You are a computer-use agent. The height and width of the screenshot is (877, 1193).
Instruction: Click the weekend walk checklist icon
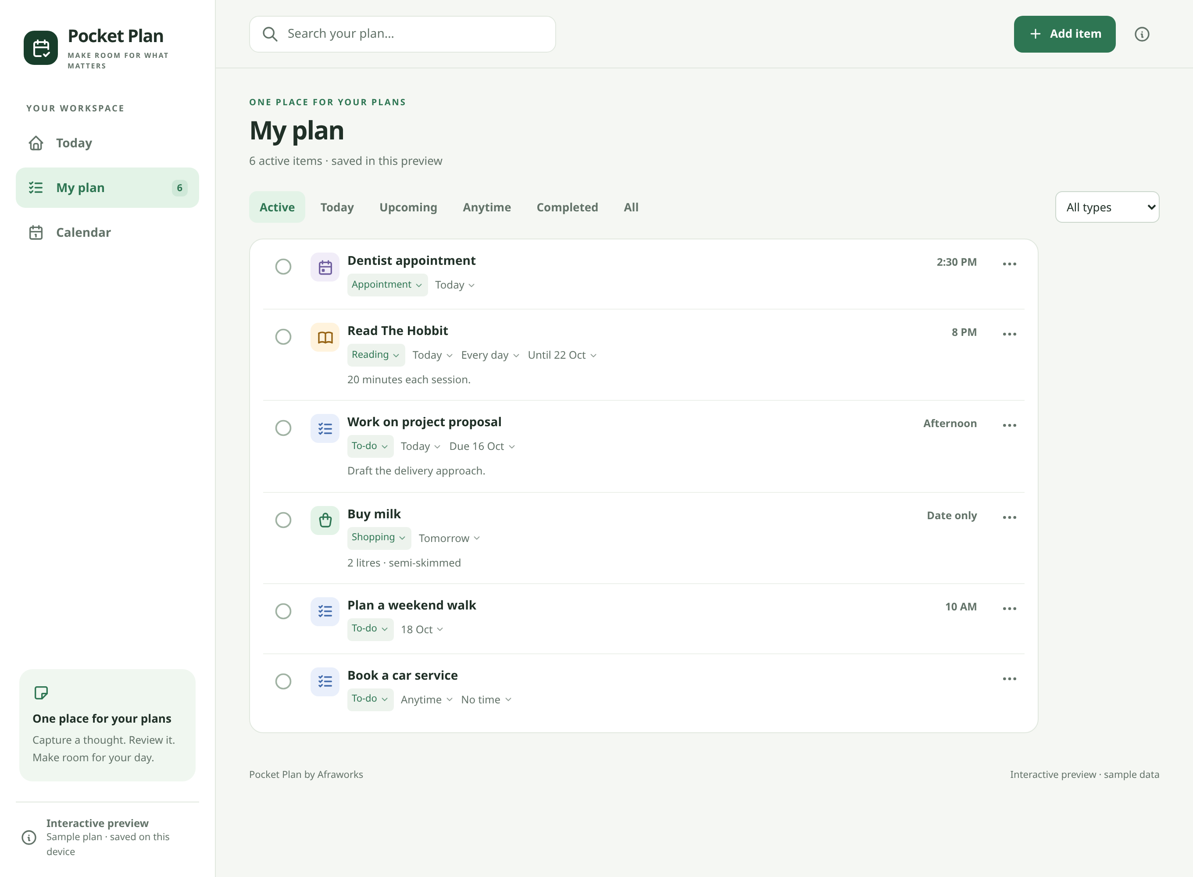tap(325, 612)
